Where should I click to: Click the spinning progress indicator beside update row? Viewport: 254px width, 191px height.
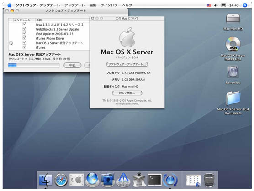click(11, 43)
